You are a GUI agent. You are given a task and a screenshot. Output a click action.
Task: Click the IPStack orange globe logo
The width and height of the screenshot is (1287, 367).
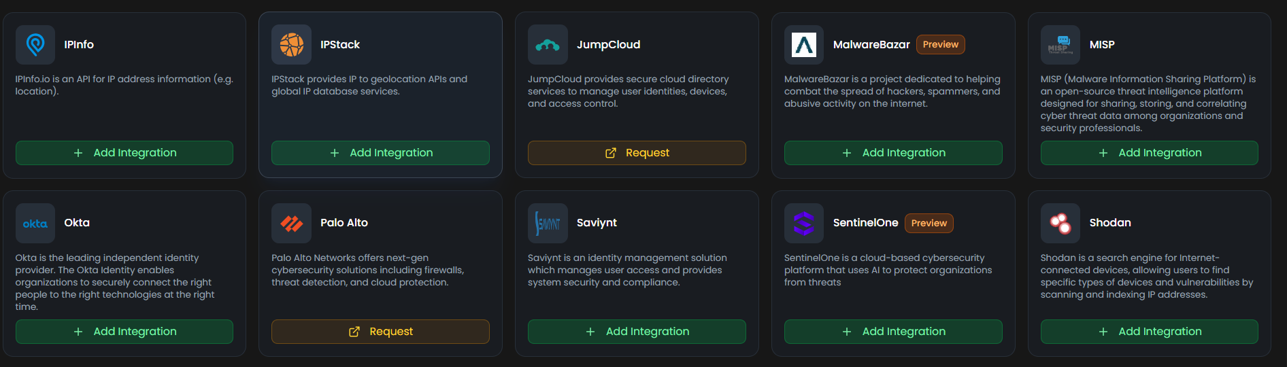(x=292, y=45)
